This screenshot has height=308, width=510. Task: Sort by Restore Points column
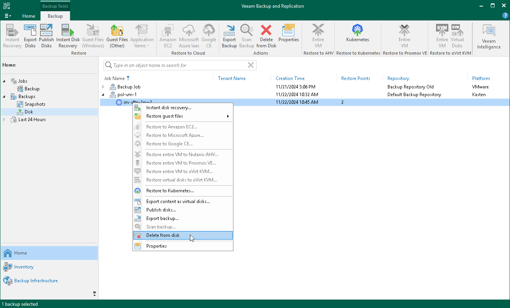tap(356, 78)
